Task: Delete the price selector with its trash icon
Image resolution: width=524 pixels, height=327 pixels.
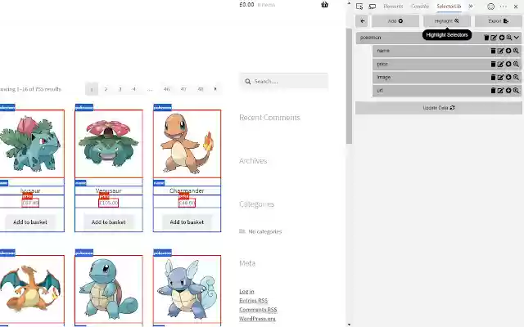Action: tap(493, 64)
